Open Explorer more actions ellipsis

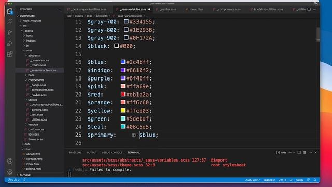[59, 9]
